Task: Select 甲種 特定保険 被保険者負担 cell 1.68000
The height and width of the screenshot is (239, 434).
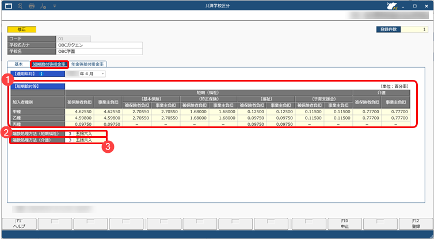Action: pyautogui.click(x=195, y=111)
